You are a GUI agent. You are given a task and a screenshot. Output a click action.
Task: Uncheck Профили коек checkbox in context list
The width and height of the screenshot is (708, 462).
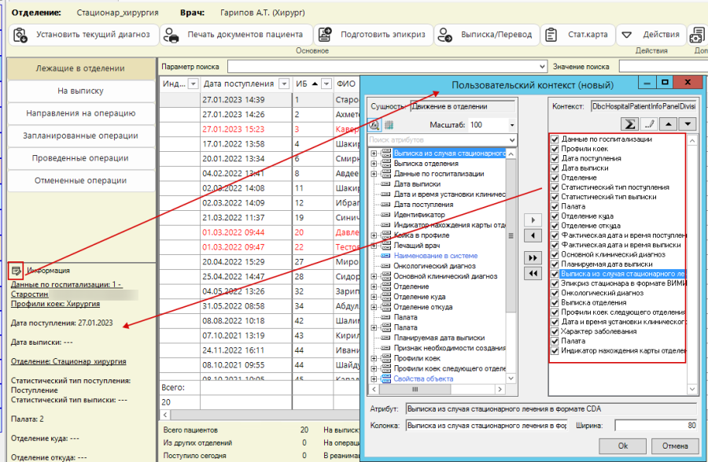tap(555, 149)
